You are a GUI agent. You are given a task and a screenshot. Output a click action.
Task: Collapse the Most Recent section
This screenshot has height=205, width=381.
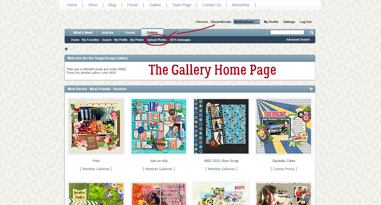(x=311, y=89)
